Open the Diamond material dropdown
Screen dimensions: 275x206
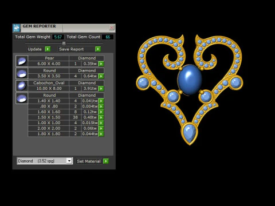69,161
